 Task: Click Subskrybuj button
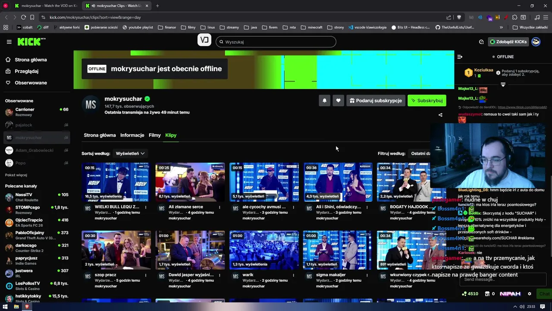pos(427,101)
